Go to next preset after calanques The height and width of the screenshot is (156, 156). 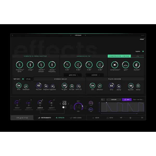point(86,35)
